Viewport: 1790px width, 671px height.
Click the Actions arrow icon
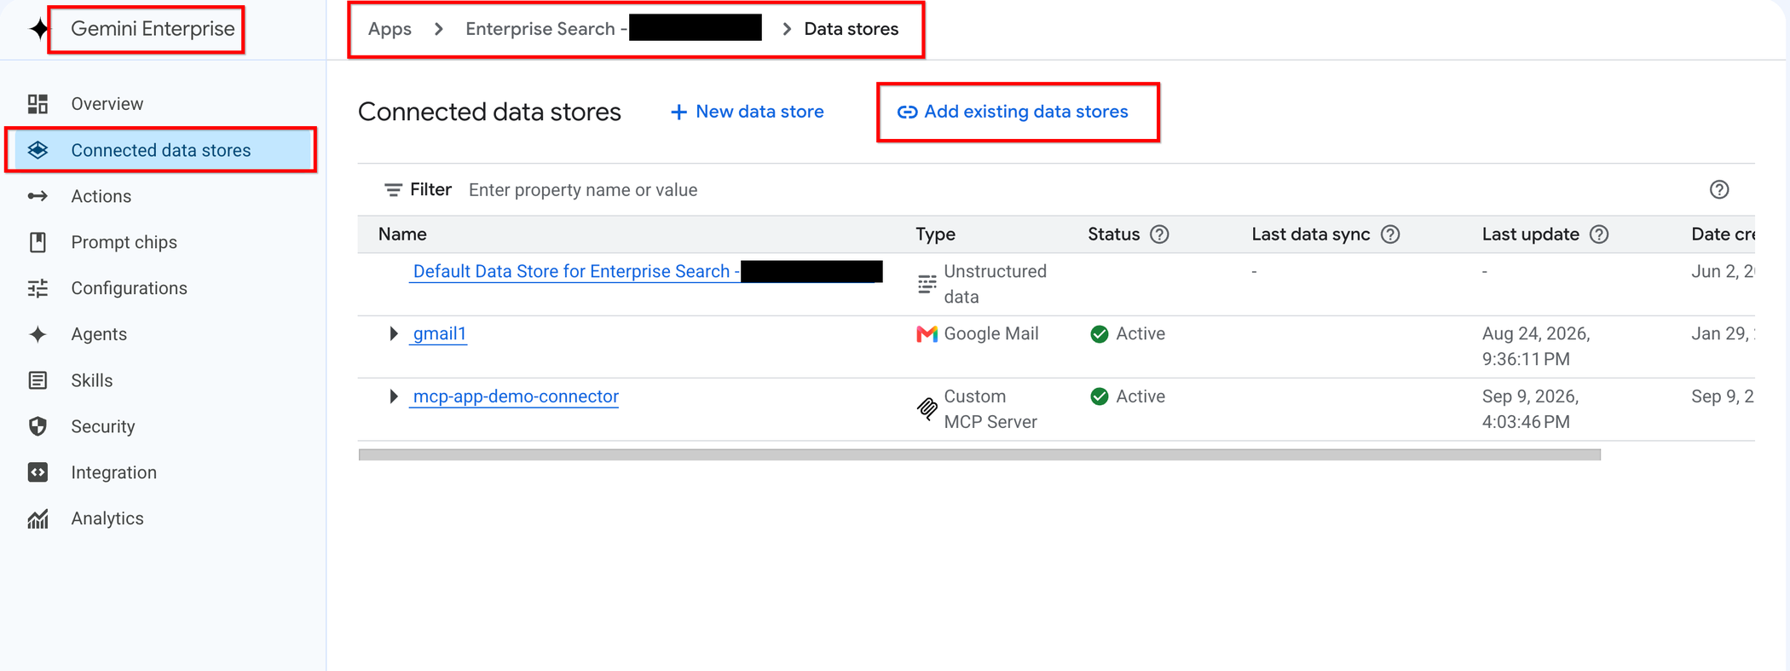pos(38,196)
